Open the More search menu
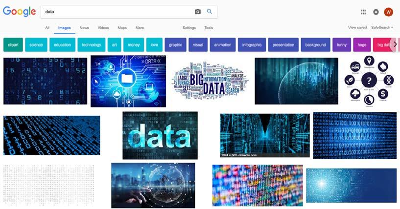This screenshot has width=400, height=209. coord(140,28)
